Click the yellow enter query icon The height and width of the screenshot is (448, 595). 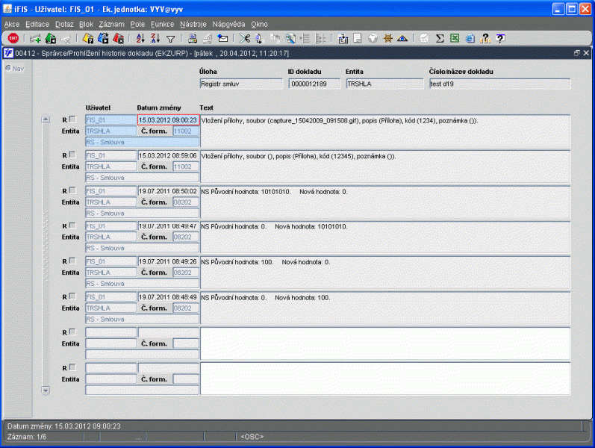(x=88, y=38)
